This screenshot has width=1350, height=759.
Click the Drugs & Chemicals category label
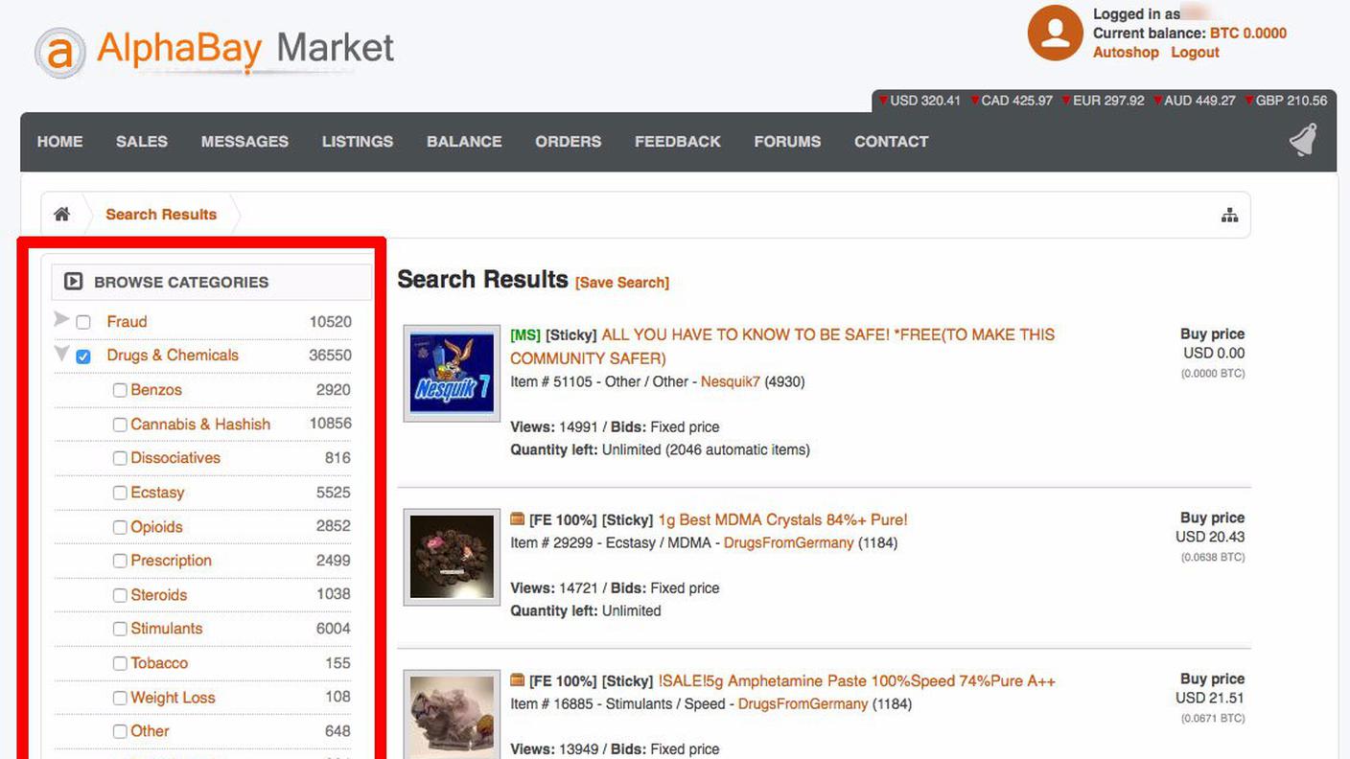[x=173, y=356]
